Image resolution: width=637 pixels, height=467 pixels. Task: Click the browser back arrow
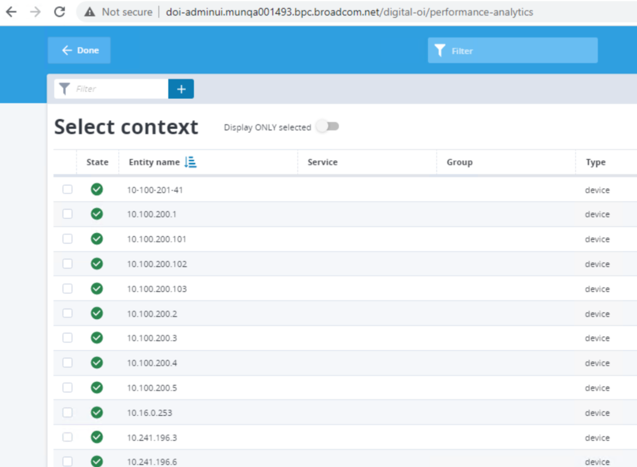(11, 12)
